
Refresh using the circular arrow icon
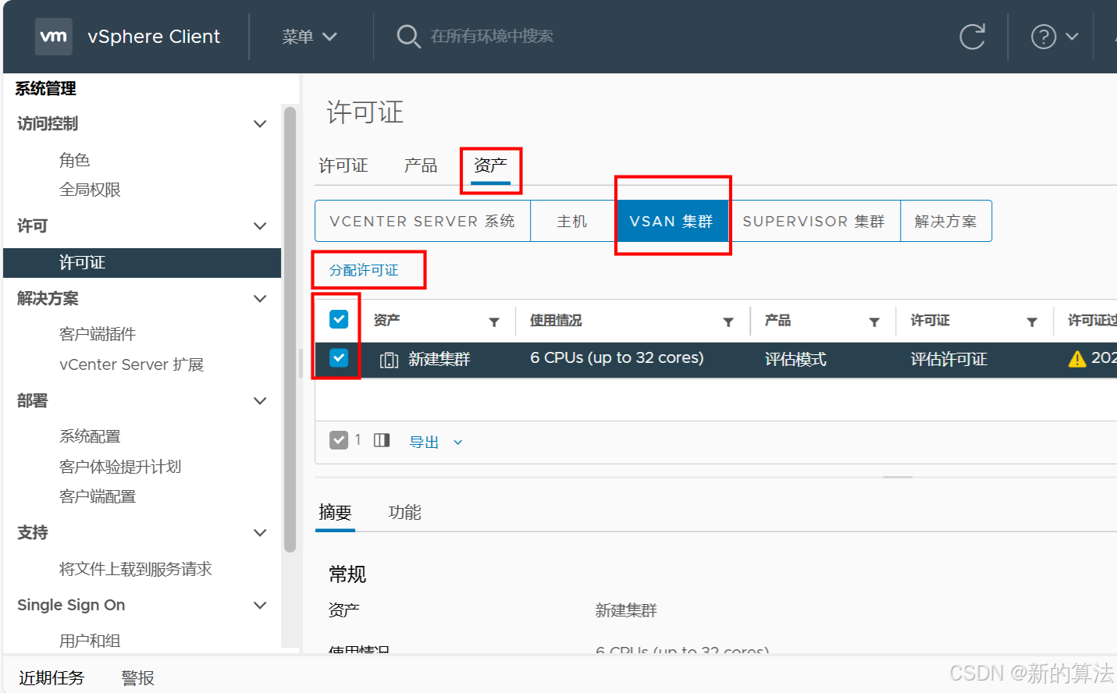[x=972, y=37]
